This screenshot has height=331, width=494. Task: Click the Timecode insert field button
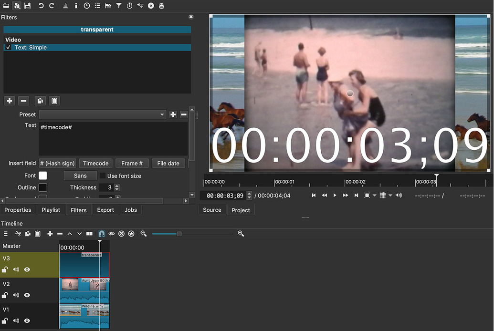click(96, 163)
